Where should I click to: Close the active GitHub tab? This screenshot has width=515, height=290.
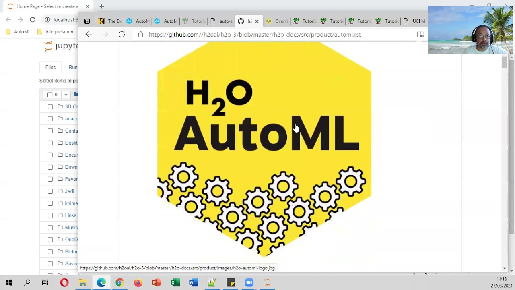click(257, 21)
